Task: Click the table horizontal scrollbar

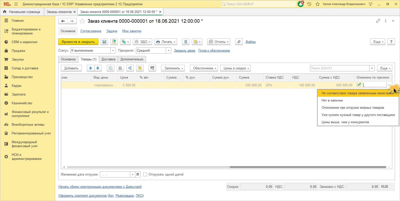Action: point(308,167)
